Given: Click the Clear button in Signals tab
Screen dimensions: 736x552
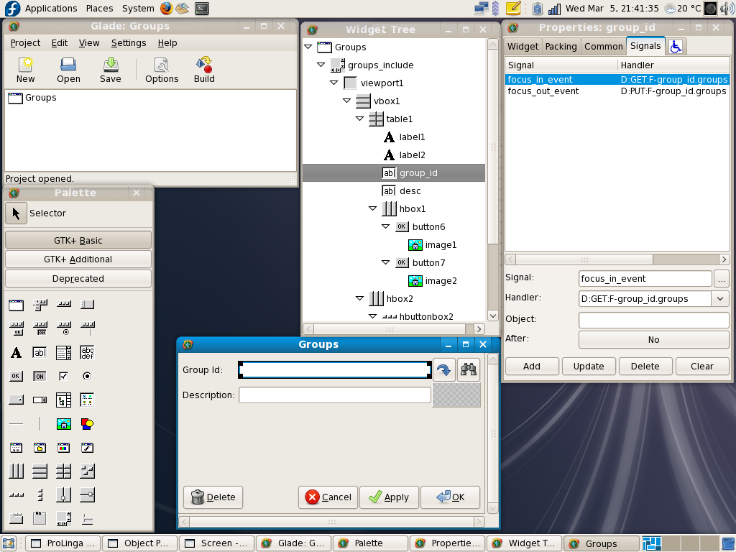Looking at the screenshot, I should pos(702,366).
